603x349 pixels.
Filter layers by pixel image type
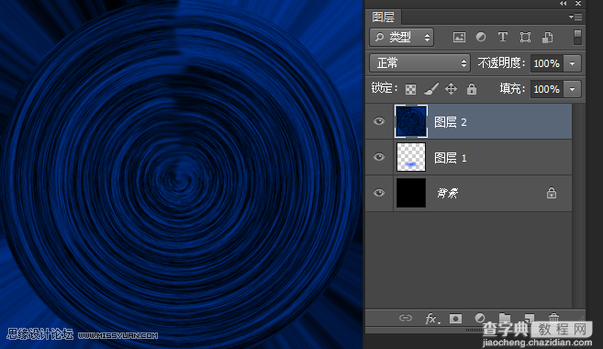459,37
